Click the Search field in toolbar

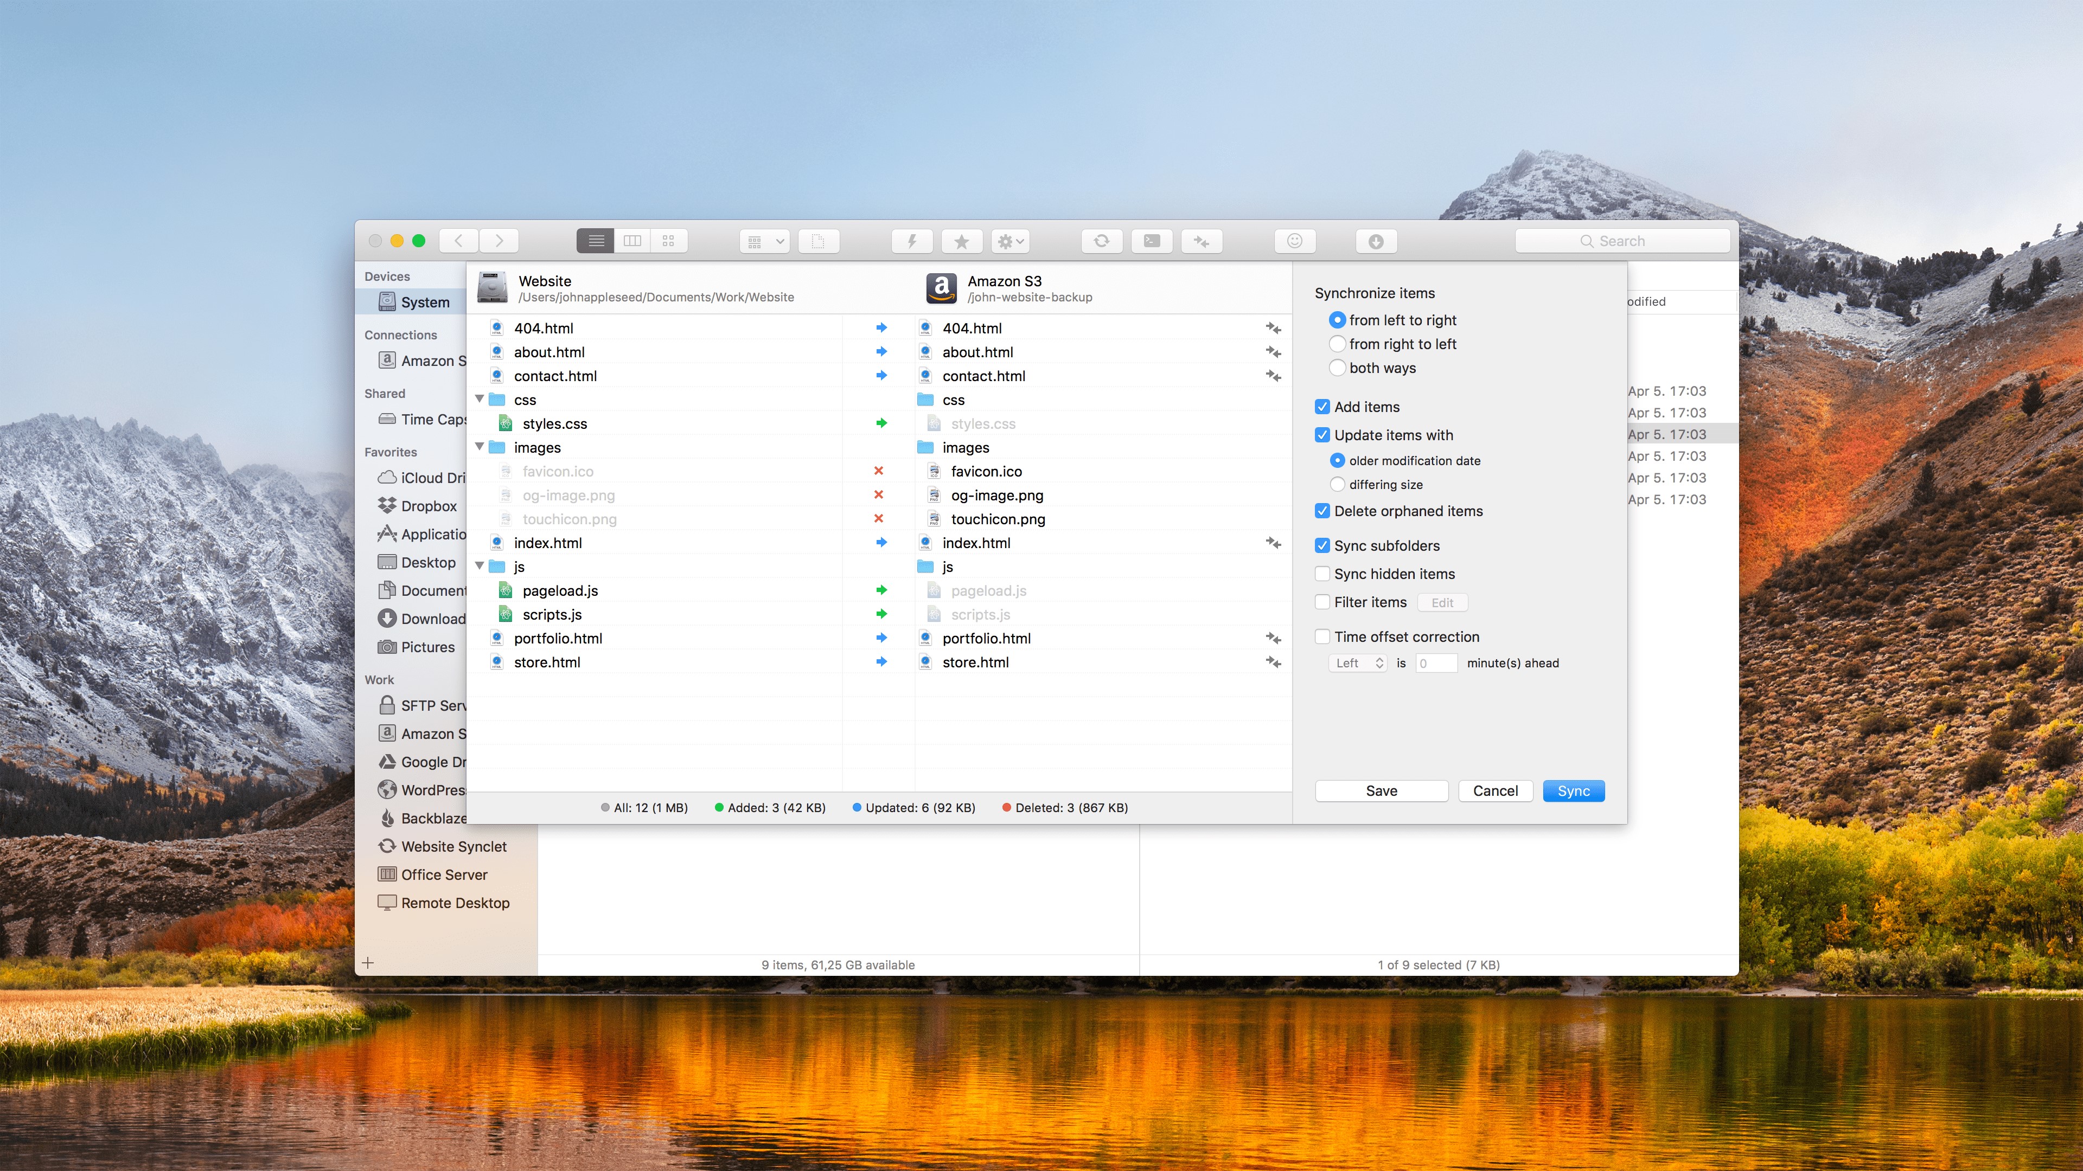click(x=1621, y=241)
